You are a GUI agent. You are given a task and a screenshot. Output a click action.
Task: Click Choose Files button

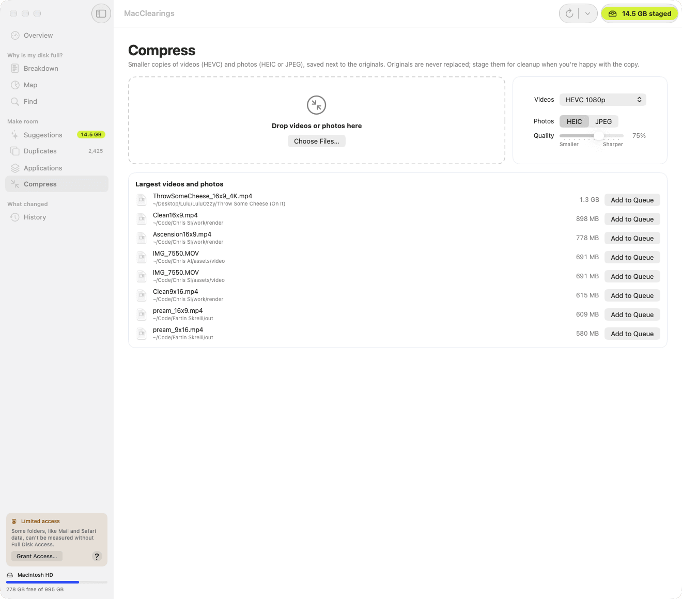pyautogui.click(x=317, y=141)
